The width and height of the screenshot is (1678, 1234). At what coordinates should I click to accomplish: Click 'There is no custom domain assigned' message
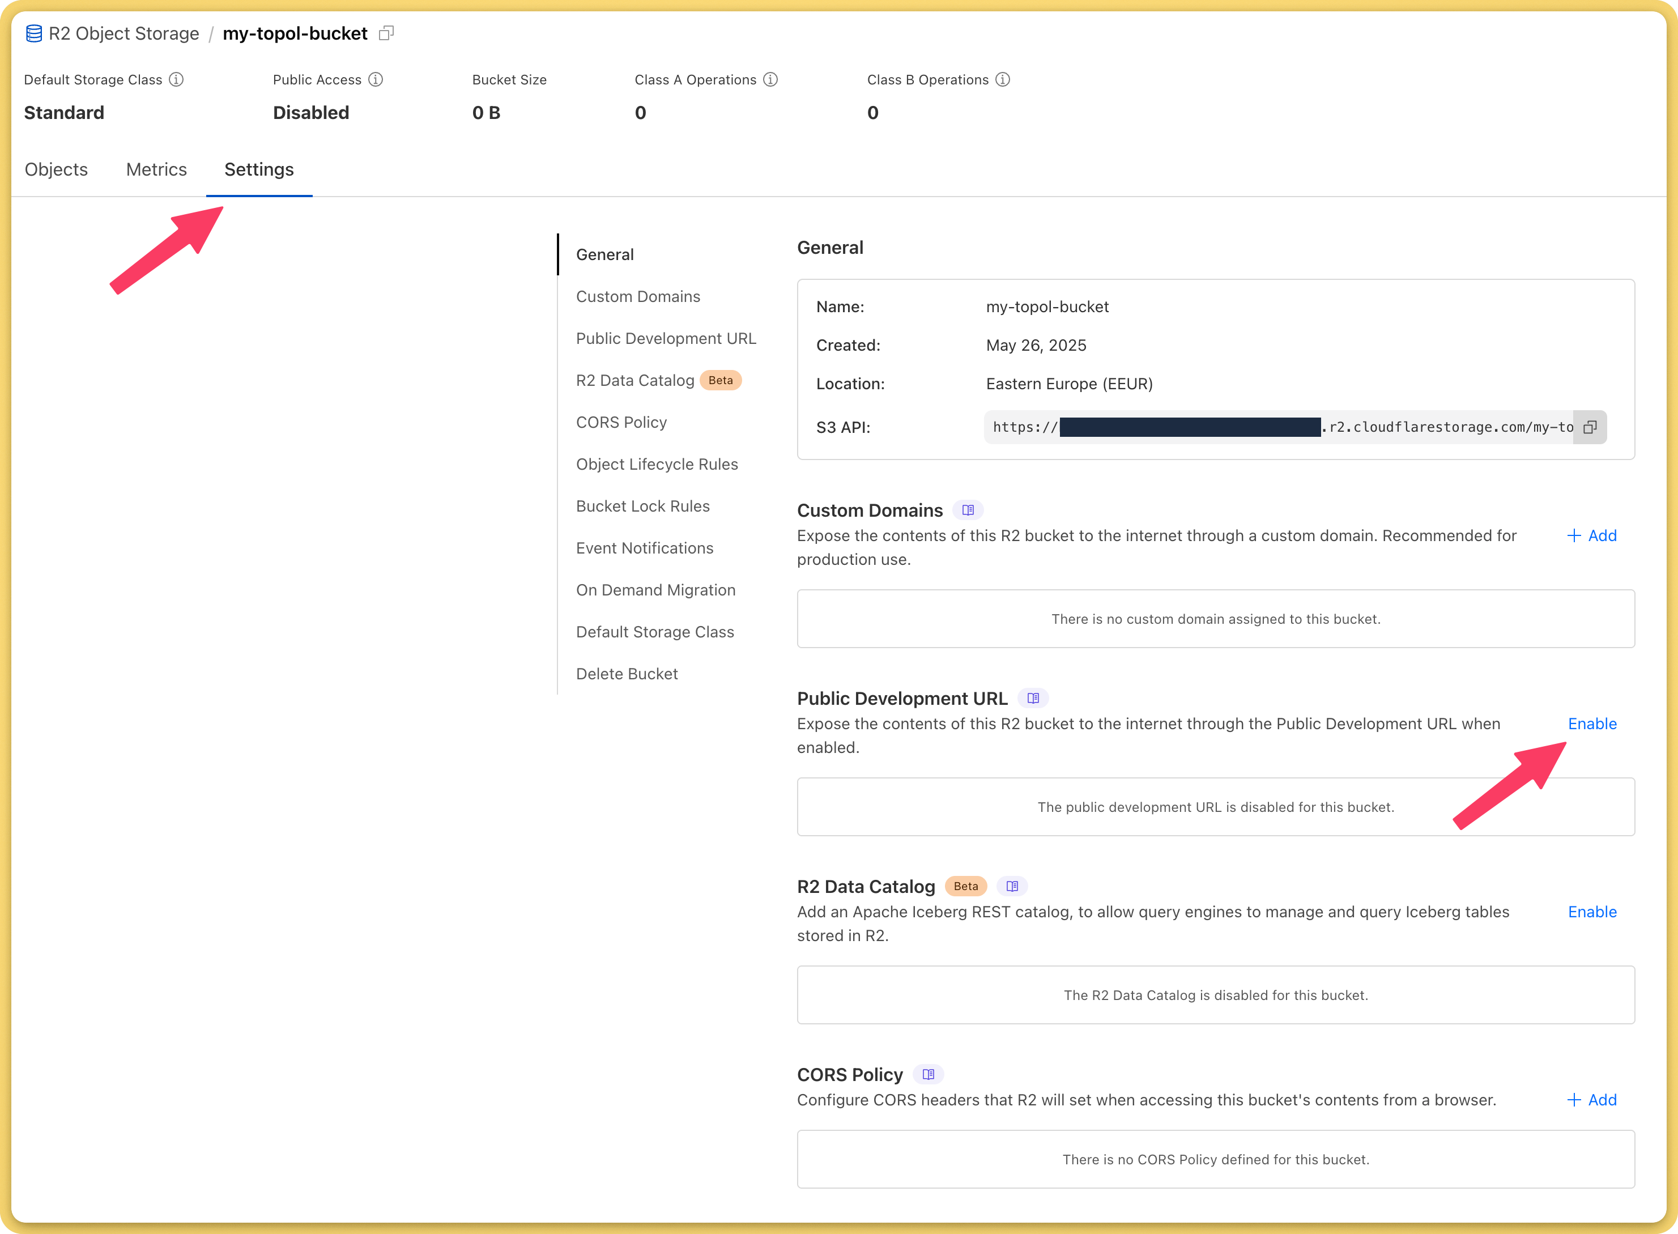point(1216,619)
